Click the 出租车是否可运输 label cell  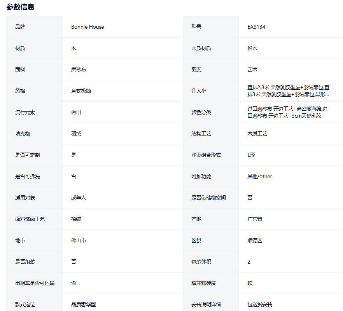[35, 283]
